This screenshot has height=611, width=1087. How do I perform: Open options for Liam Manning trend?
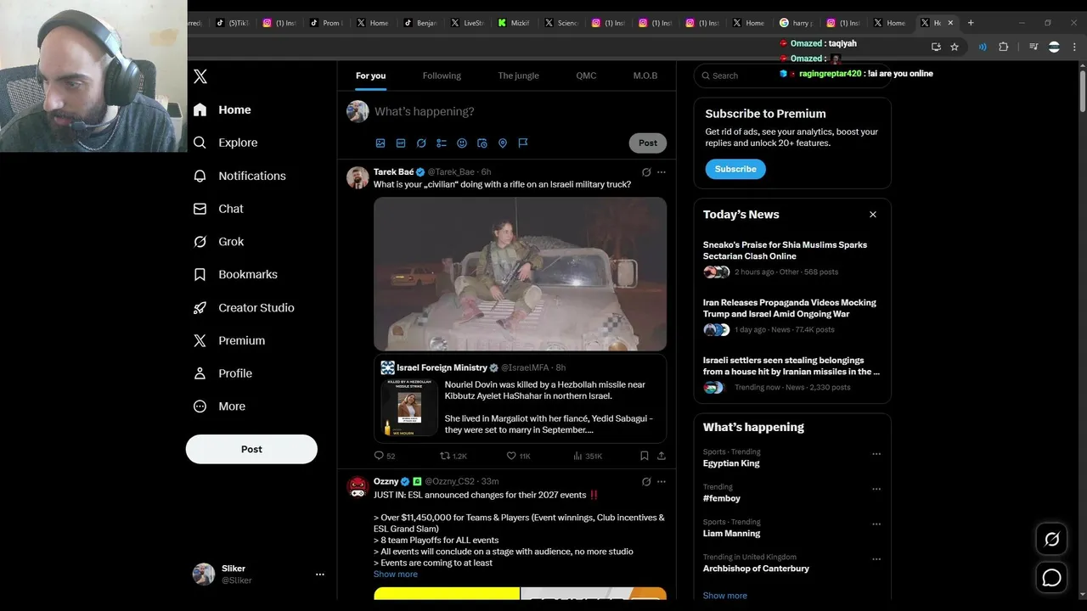click(x=876, y=524)
